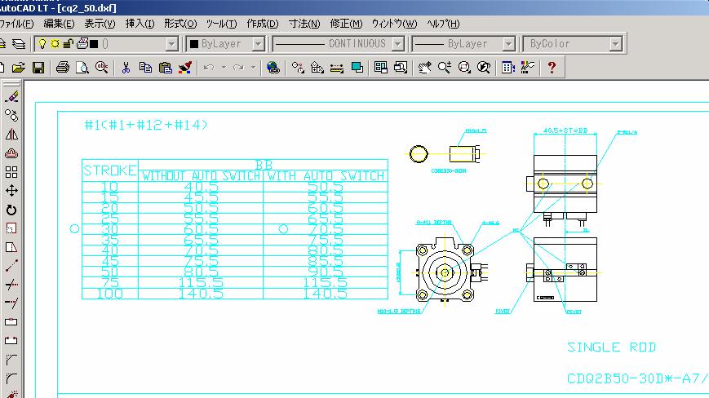Select the Move tool in left toolbar
Viewport: 709px width, 398px height.
11,191
